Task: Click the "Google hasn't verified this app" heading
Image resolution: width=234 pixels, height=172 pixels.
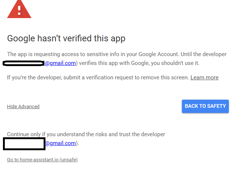Action: 66,38
